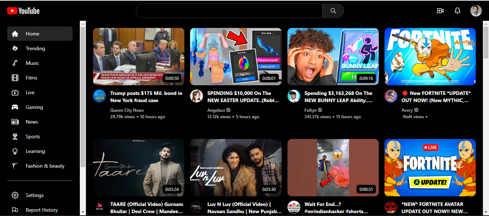Open the channel avatar beside *NEW* FORTNITE AVATAR title
489x216 pixels.
pyautogui.click(x=391, y=207)
